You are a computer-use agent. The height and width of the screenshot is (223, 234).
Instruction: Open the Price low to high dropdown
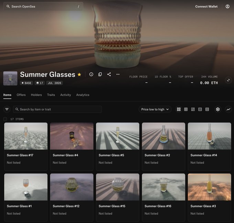155,109
